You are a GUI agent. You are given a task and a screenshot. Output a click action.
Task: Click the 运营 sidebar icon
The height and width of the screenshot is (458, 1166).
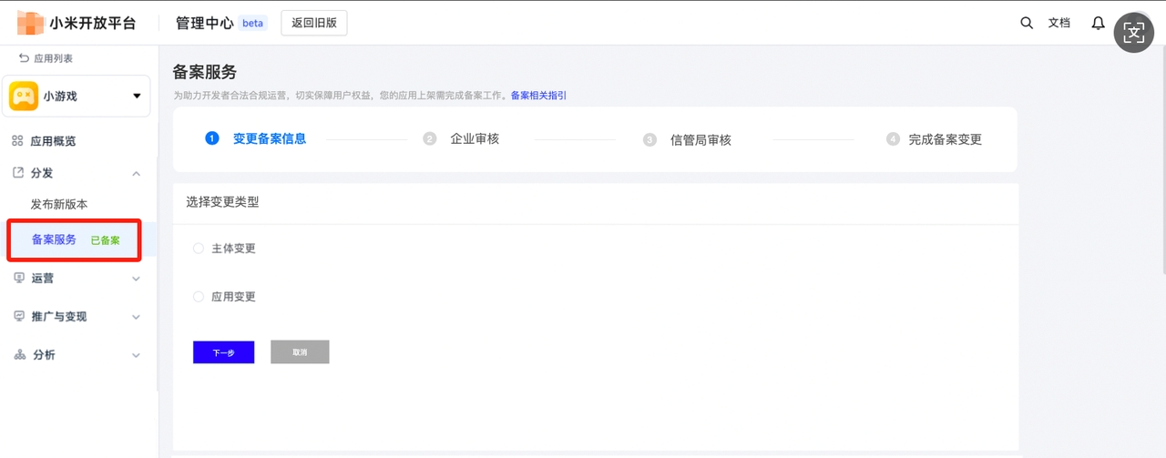[19, 278]
